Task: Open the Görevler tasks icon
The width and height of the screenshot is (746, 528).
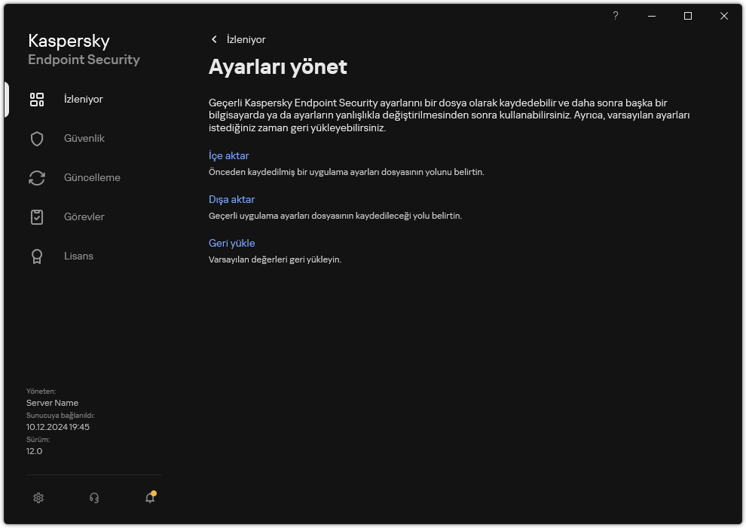Action: point(36,216)
